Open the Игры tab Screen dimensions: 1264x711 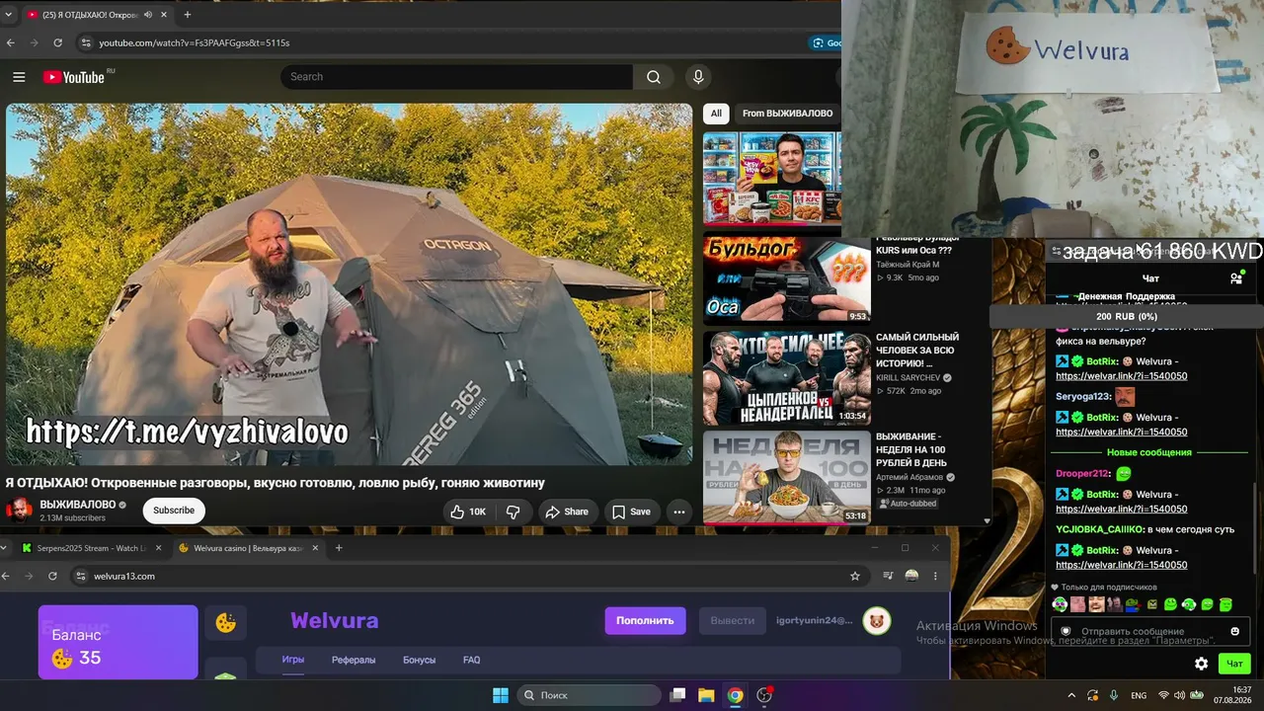click(293, 660)
